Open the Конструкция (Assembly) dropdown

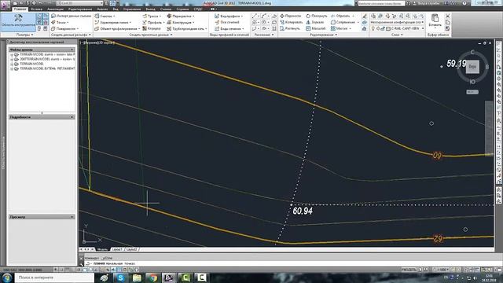click(181, 23)
